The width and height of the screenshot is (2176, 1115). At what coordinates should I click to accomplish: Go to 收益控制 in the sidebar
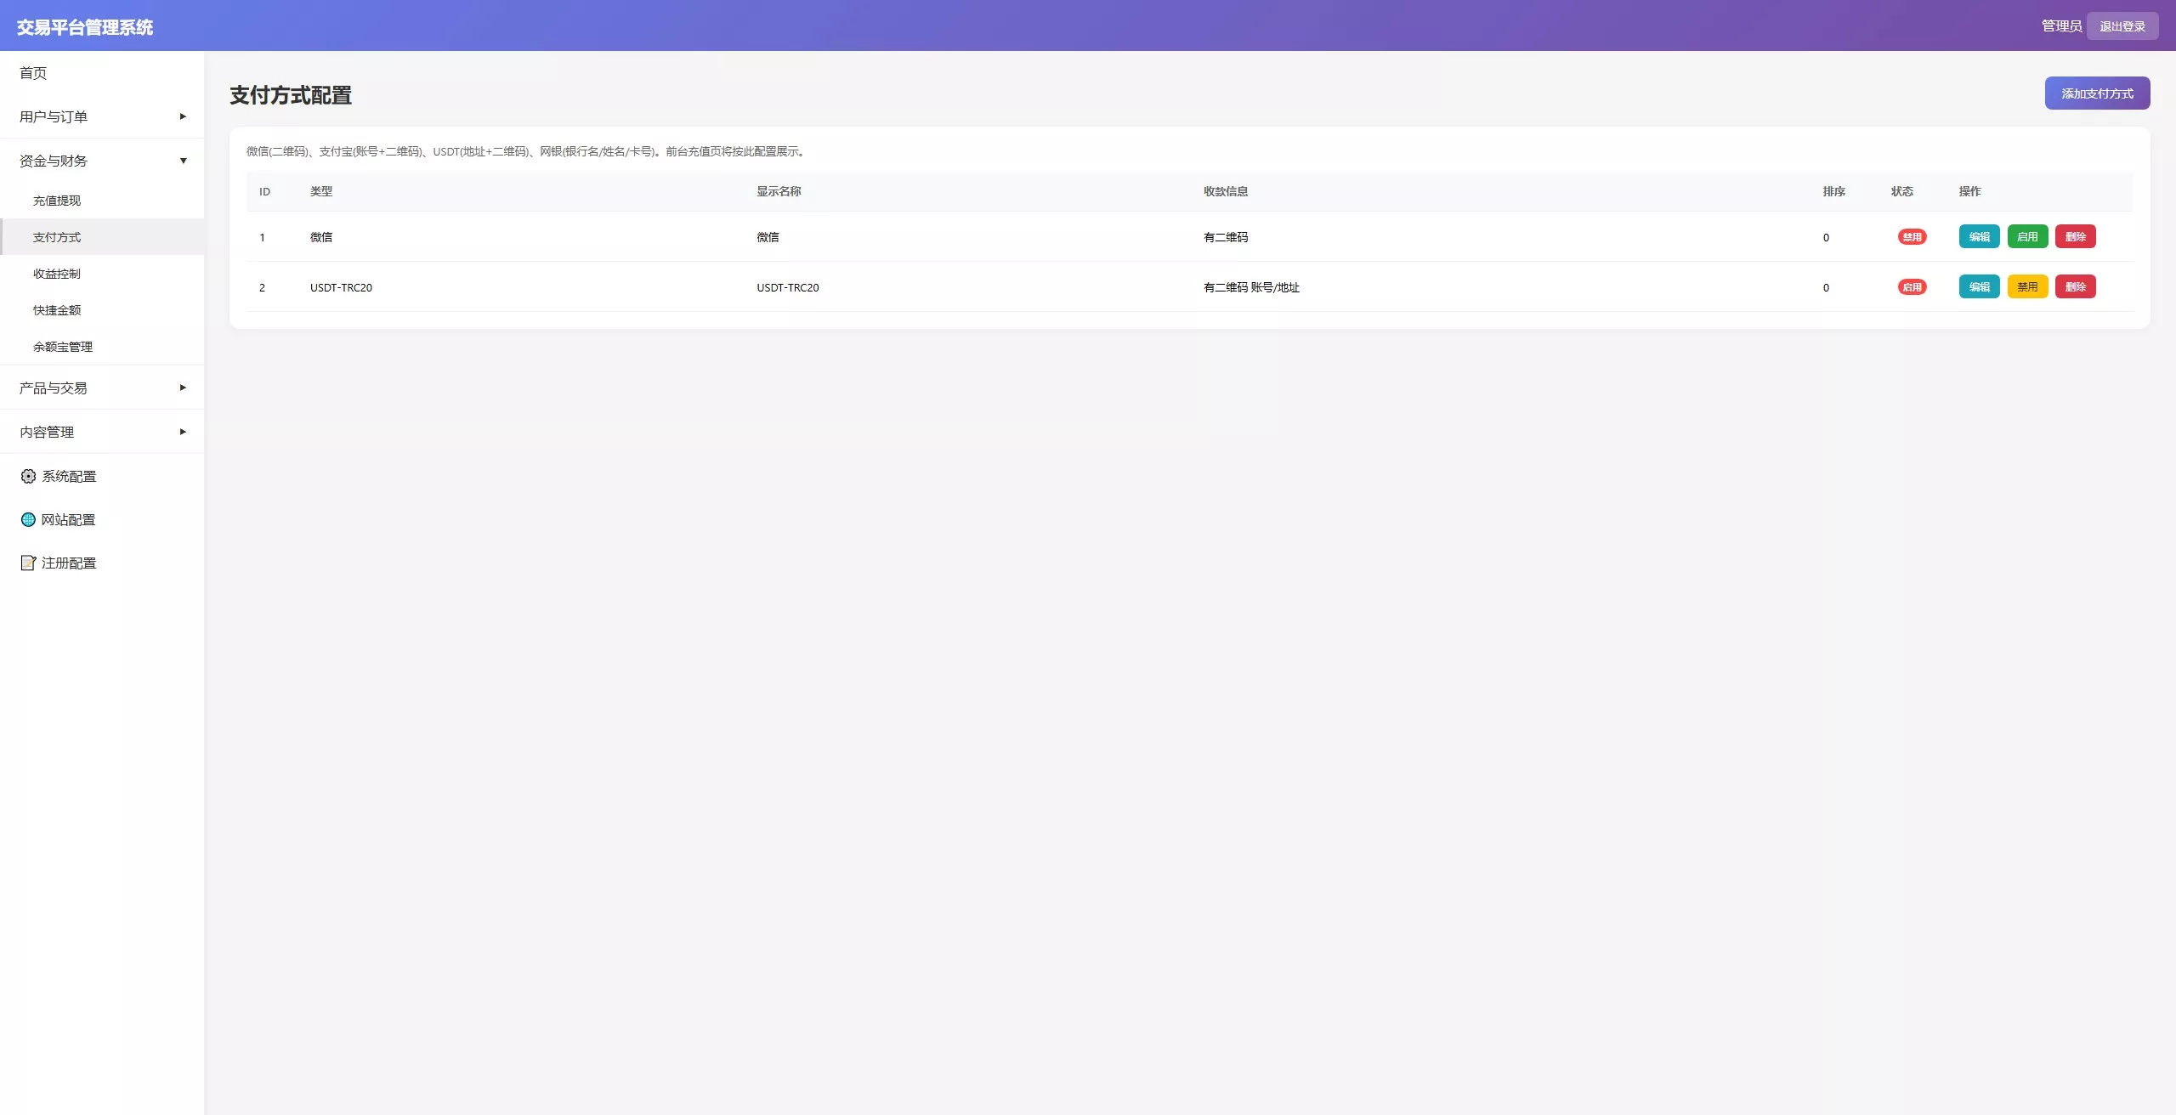[57, 274]
